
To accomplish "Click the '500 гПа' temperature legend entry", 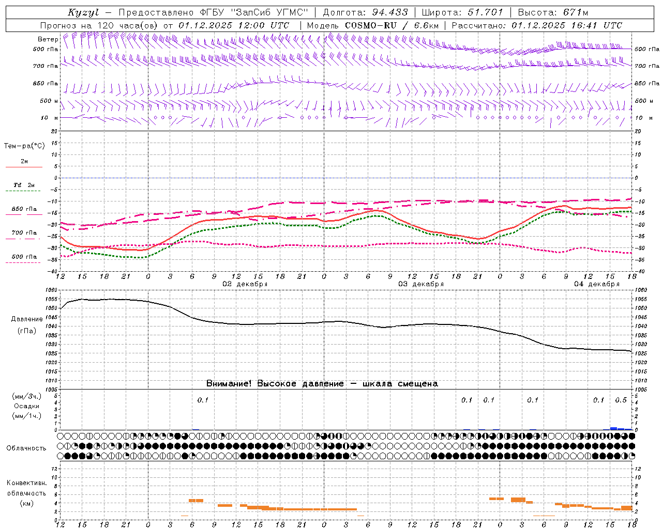I will 24,257.
